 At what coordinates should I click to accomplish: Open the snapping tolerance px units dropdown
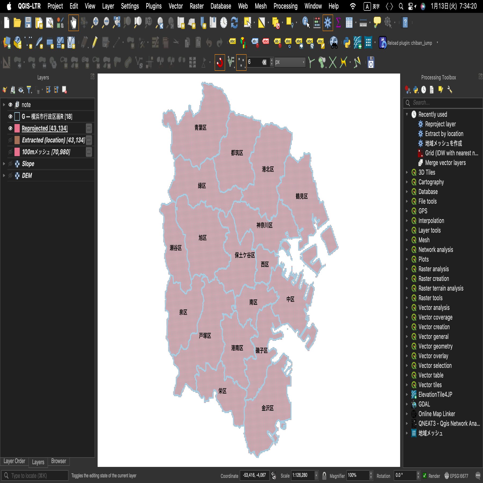coord(290,62)
